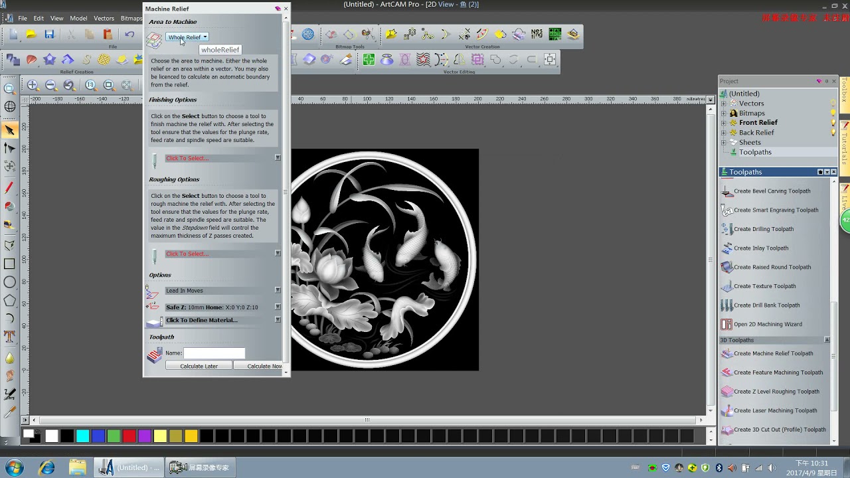Click Create Drilling Toolpath
850x478 pixels.
click(763, 229)
